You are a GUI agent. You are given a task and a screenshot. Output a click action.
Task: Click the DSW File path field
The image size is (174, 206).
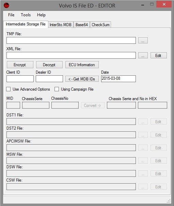coord(71,173)
